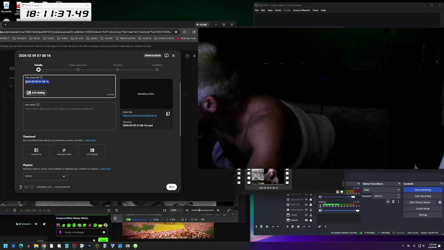Delete scene with trash icon in OBS Scenes
The image size is (444, 250).
coord(262,226)
